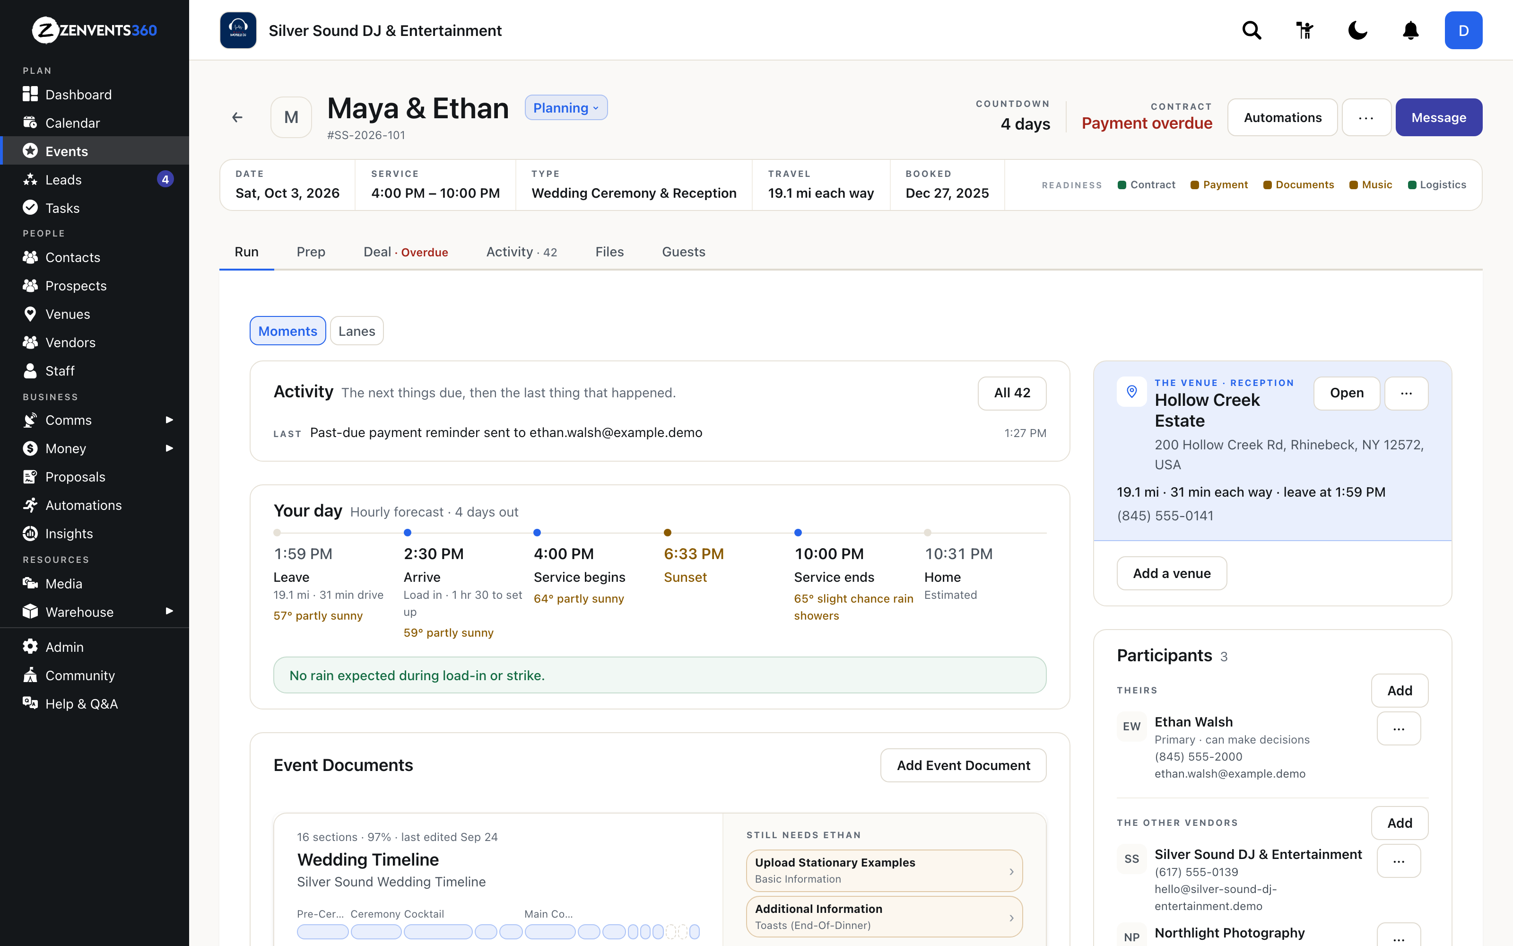
Task: Open Proposals in the sidebar
Action: [95, 477]
